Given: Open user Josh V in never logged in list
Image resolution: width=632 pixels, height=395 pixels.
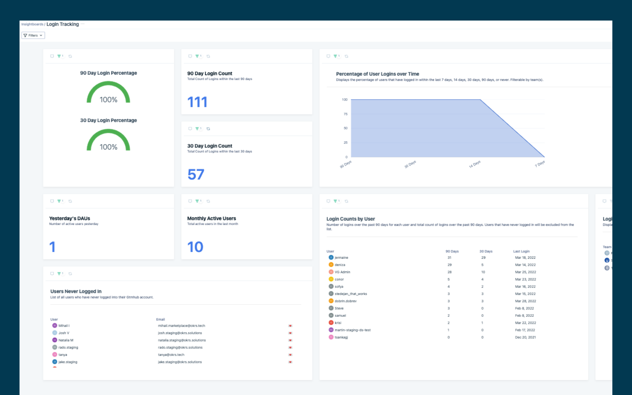Looking at the screenshot, I should click(64, 333).
